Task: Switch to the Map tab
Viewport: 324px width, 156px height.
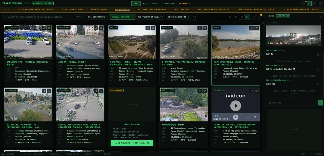Action: click(145, 4)
